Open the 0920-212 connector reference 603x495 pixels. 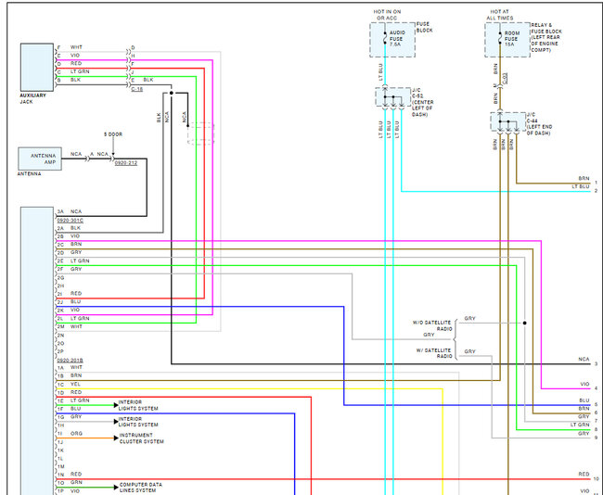point(125,163)
